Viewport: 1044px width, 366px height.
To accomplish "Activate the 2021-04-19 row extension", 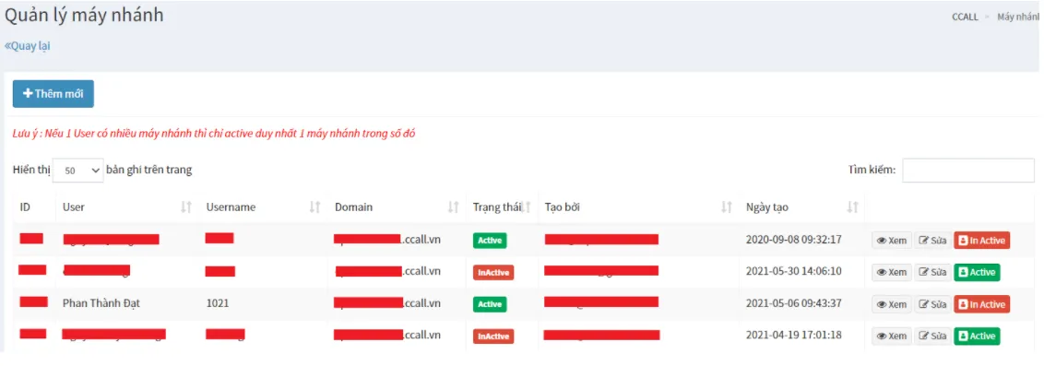I will point(977,336).
